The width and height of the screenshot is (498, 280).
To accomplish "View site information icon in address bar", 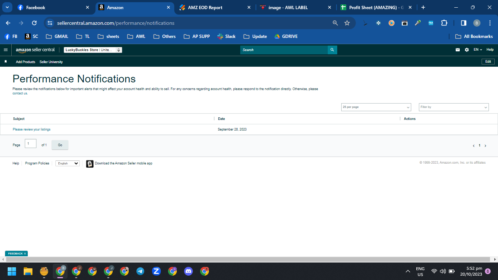I will click(50, 23).
